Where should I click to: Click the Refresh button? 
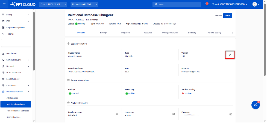218,16
